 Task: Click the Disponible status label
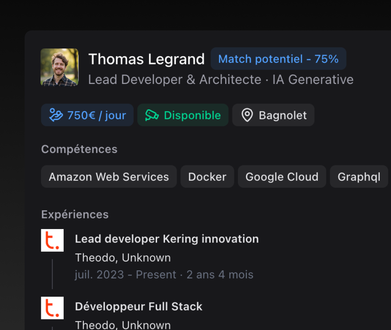coord(192,115)
